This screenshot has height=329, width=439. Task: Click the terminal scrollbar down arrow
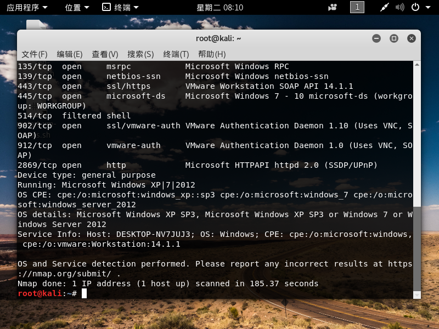(417, 295)
